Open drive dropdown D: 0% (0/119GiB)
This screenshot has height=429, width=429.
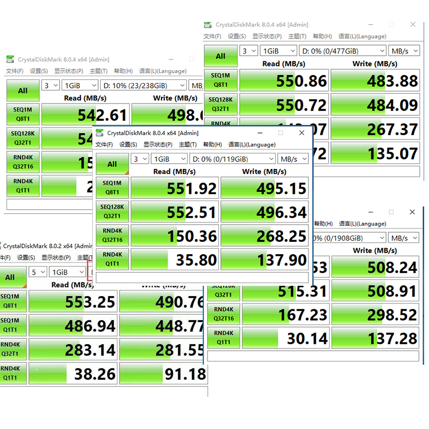click(x=233, y=159)
